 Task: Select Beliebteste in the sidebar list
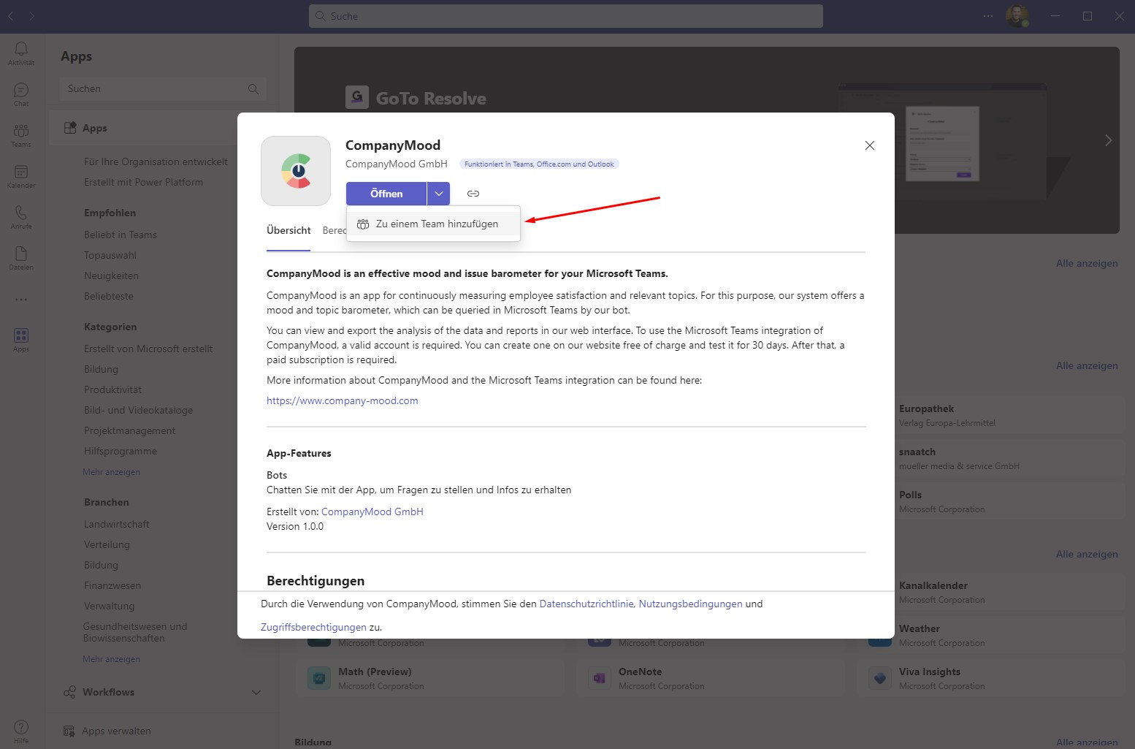coord(109,296)
